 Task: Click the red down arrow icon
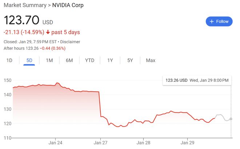tap(48, 32)
